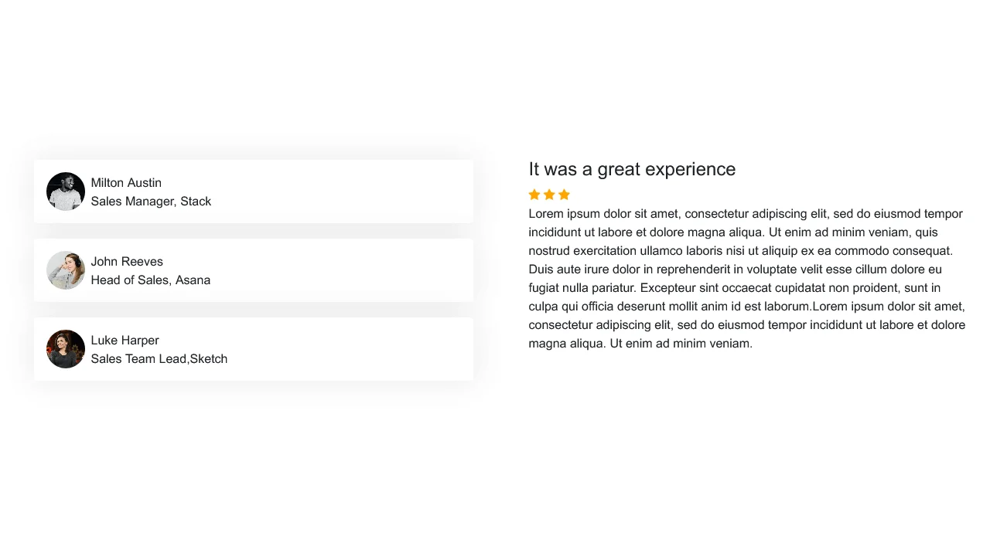Click the 'Sales Team Lead,Sketch' subtitle
This screenshot has height=556, width=990.
(159, 359)
